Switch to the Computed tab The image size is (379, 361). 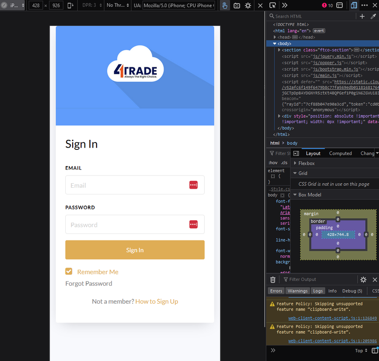click(340, 153)
